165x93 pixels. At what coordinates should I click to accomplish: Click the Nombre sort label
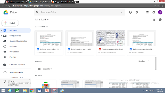pos(142,61)
